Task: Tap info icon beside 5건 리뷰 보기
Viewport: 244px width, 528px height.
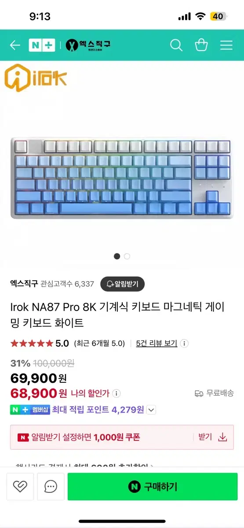Action: pos(185,343)
